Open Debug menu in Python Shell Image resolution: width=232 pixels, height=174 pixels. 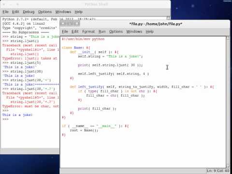tap(29, 12)
